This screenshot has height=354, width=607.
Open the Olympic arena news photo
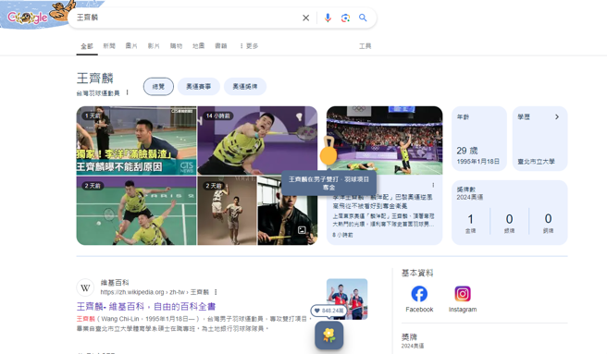pos(384,140)
